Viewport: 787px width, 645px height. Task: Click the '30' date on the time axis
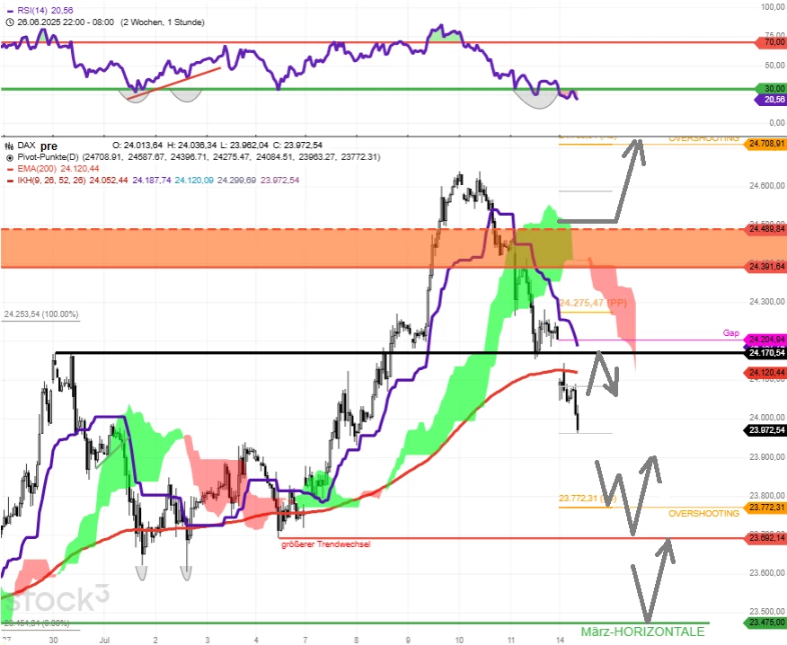coord(53,640)
